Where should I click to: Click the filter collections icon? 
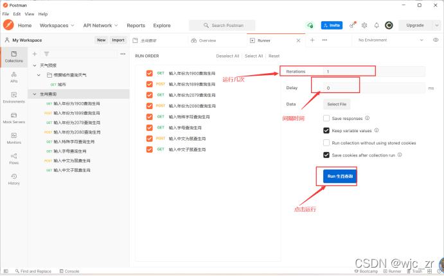click(47, 54)
